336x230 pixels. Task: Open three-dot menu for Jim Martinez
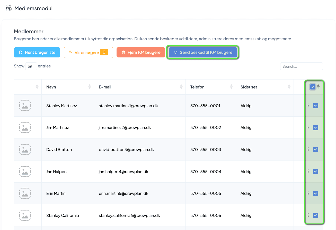(x=308, y=127)
